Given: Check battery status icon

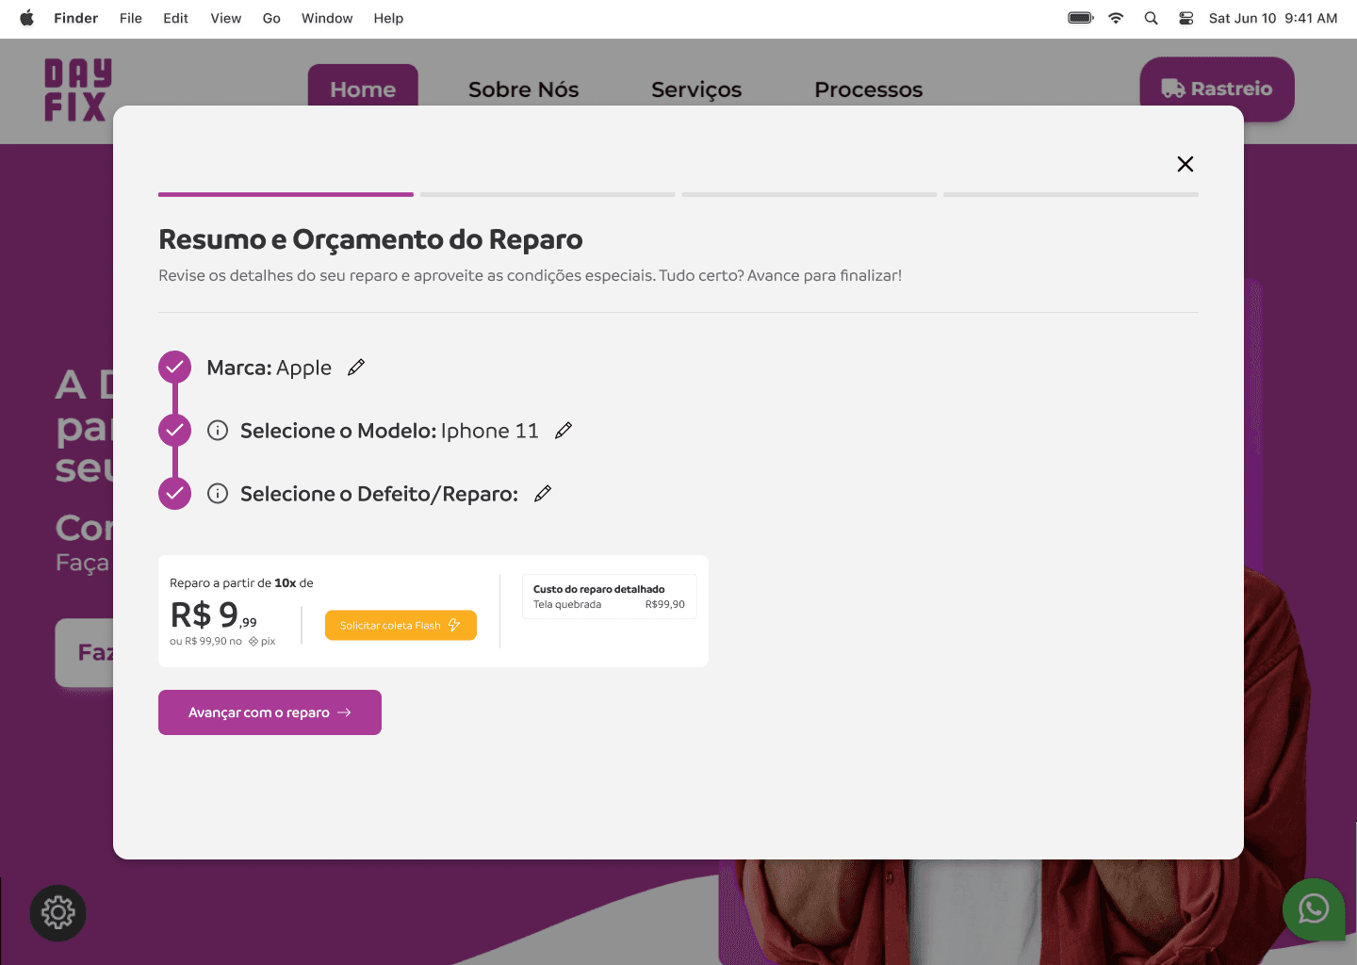Looking at the screenshot, I should coord(1081,18).
